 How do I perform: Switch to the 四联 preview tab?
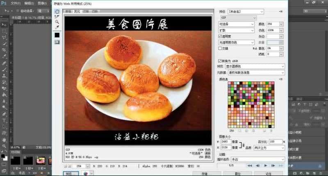point(95,11)
